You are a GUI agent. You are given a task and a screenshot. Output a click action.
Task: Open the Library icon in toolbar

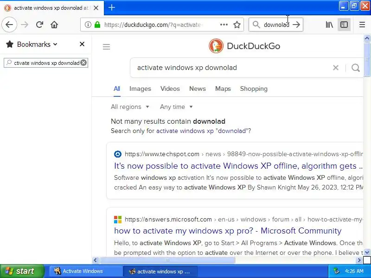coord(329,25)
